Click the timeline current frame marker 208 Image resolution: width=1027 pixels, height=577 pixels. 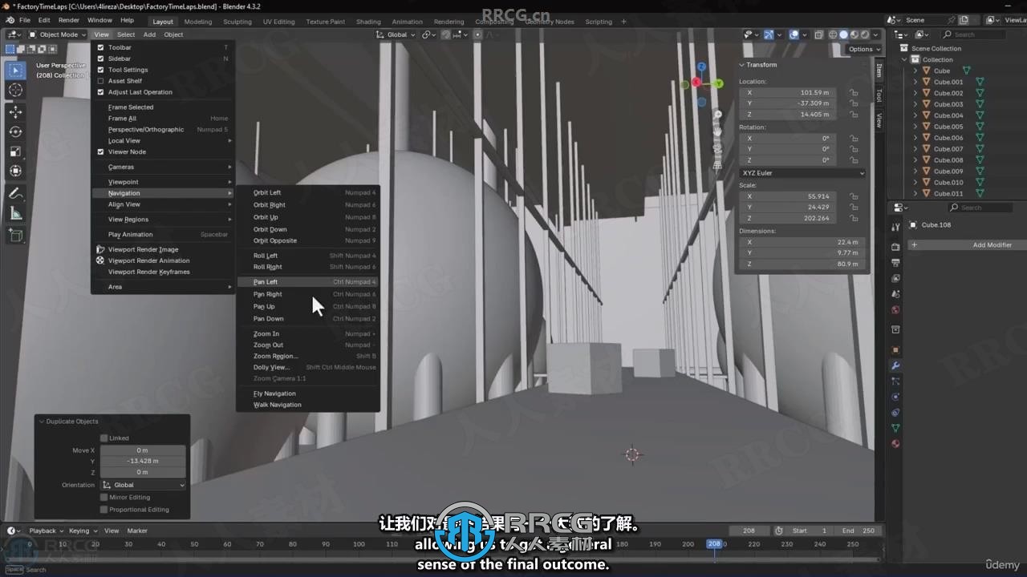pyautogui.click(x=713, y=543)
